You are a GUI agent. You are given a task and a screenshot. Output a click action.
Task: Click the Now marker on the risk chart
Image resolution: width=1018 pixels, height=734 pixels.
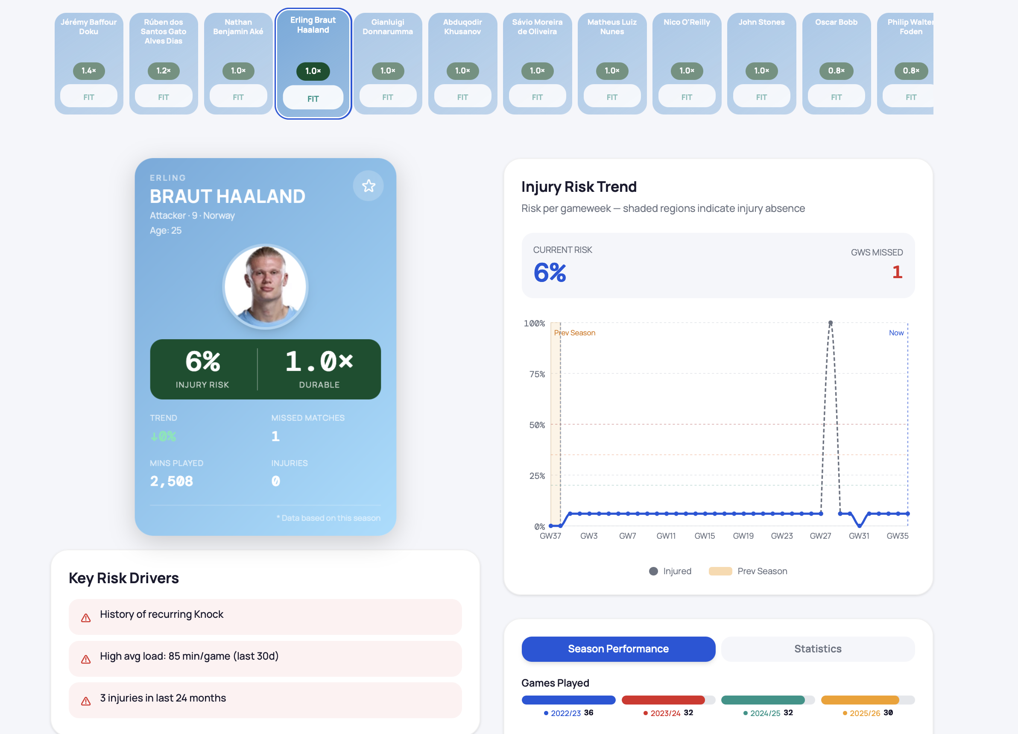(896, 332)
